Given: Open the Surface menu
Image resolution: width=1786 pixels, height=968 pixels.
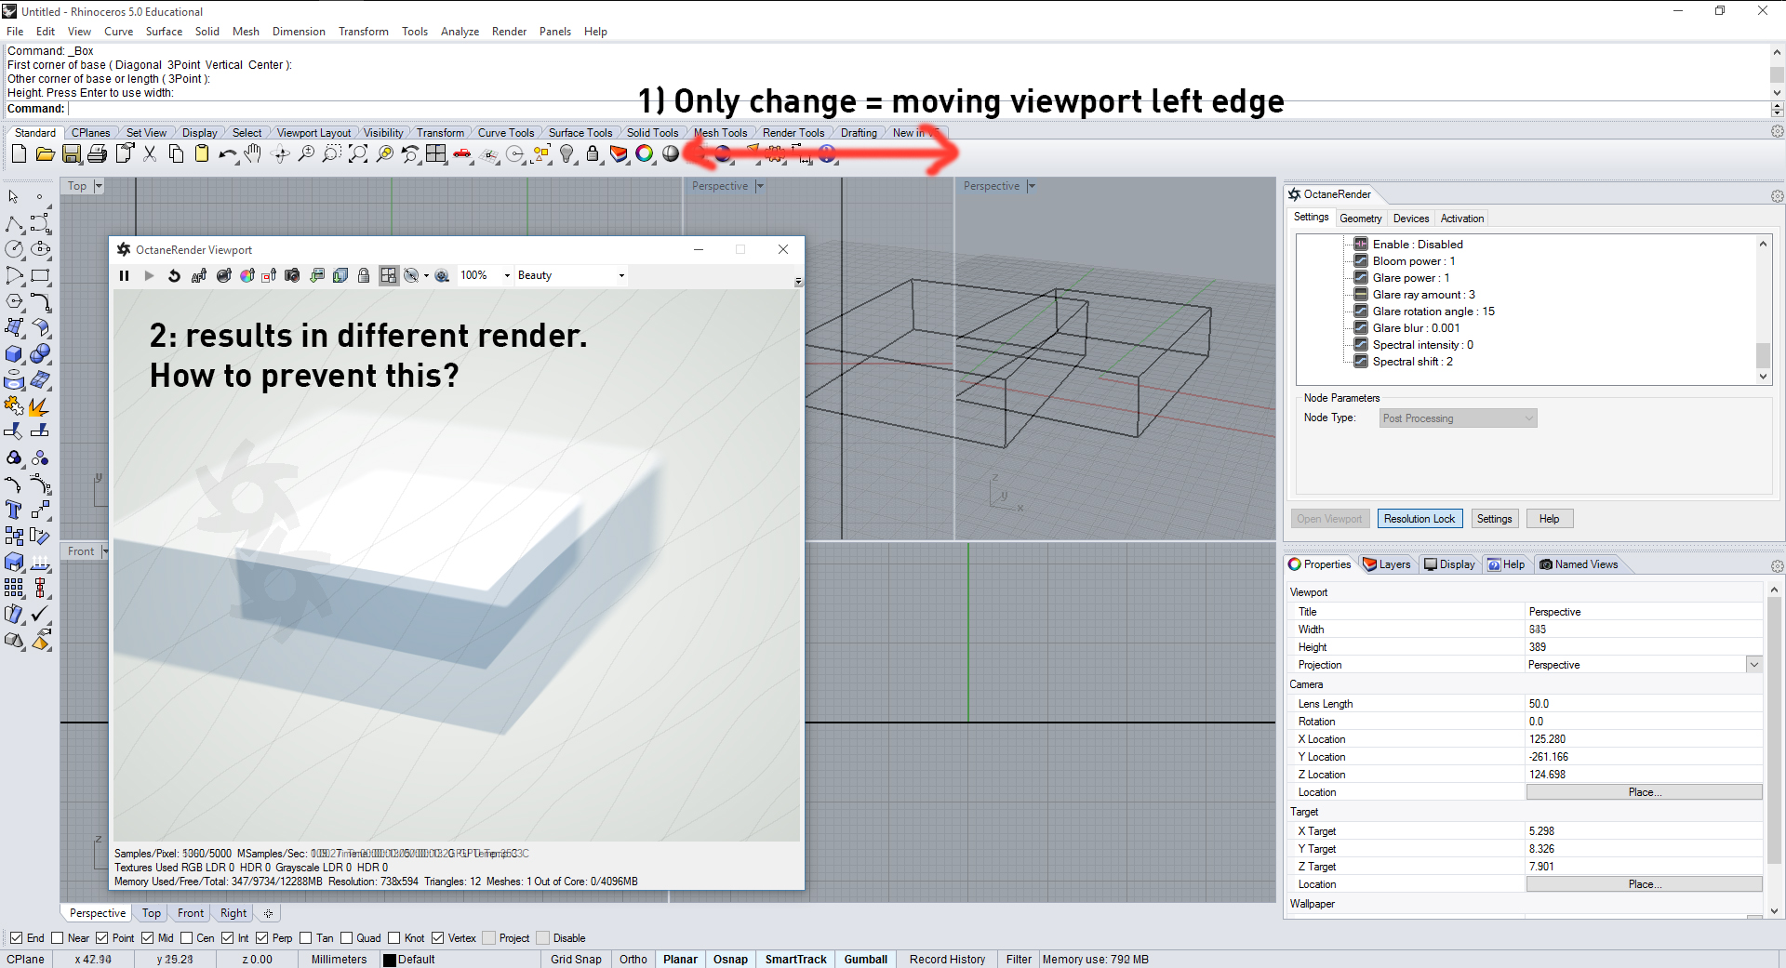Looking at the screenshot, I should tap(164, 32).
